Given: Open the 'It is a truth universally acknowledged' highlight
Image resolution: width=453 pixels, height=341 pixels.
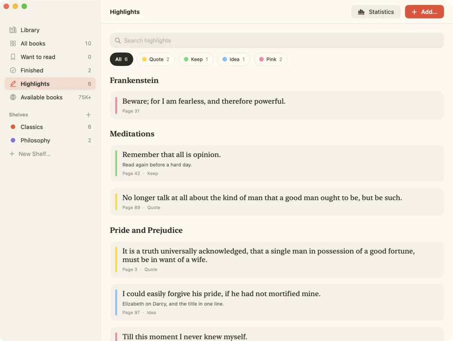Looking at the screenshot, I should tap(277, 259).
